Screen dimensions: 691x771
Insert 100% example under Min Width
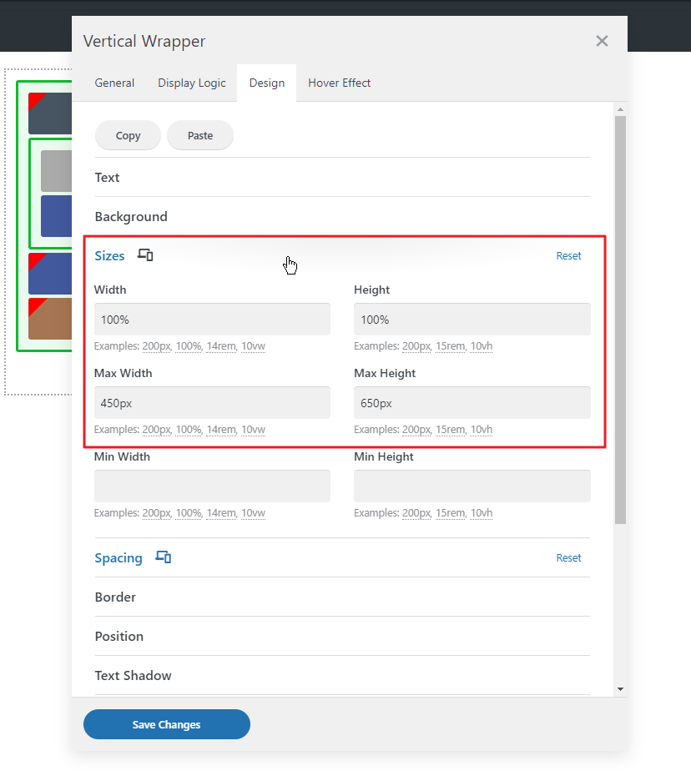pos(189,513)
